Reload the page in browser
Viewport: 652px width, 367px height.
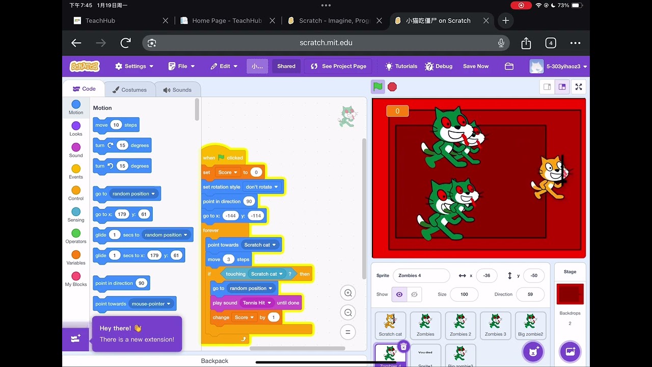tap(126, 43)
